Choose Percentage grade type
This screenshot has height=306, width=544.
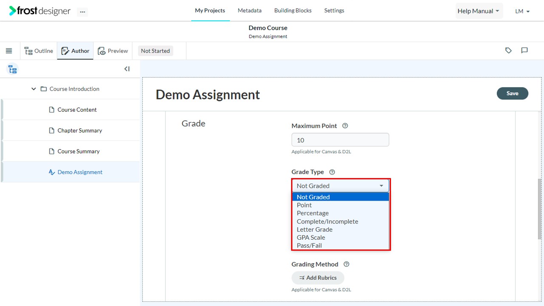tap(340, 213)
